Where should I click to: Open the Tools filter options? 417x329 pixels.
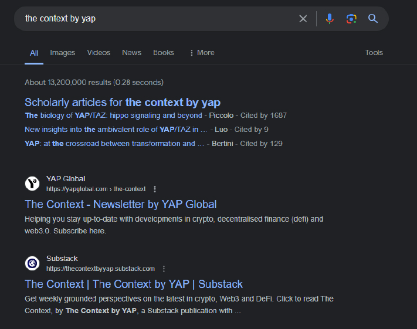[374, 53]
